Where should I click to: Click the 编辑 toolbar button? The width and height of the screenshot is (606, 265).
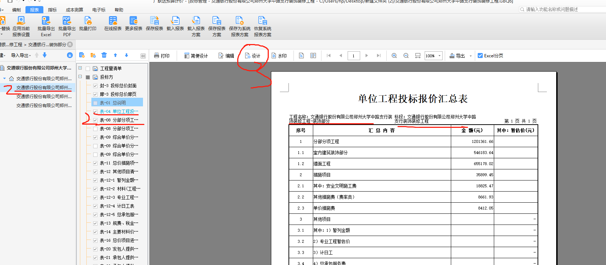pos(226,56)
